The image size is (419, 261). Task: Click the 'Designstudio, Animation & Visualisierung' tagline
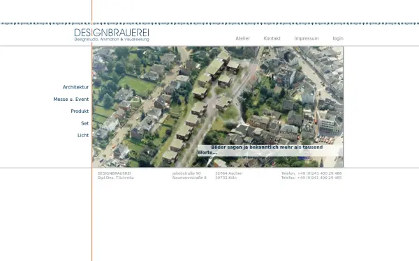112,40
